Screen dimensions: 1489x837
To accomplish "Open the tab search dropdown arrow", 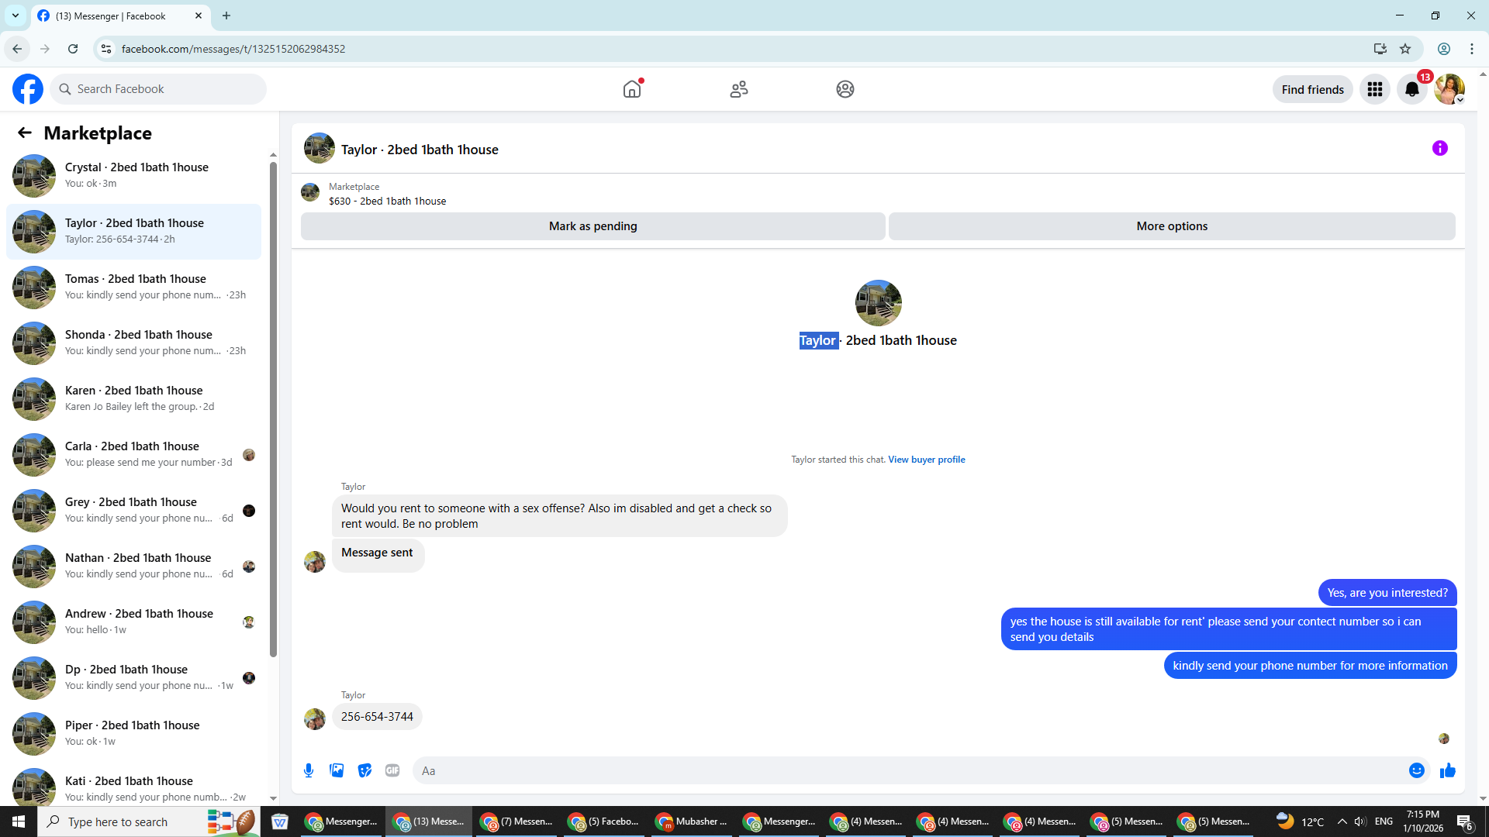I will (x=15, y=15).
